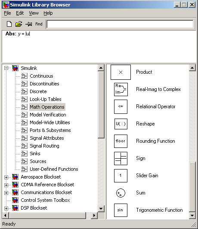This screenshot has width=198, height=229.
Task: Click the New model toolbar icon
Action: (9, 24)
